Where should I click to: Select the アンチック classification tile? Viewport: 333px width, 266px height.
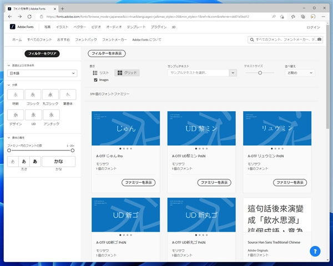(51, 115)
